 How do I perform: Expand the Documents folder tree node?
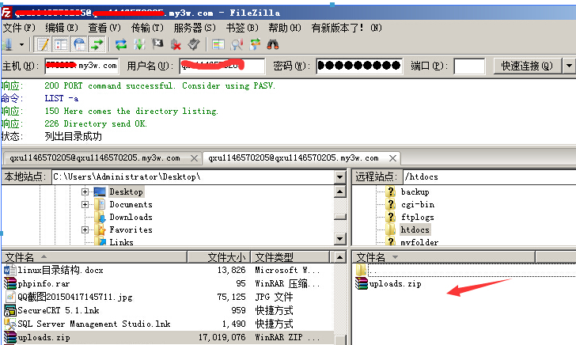pyautogui.click(x=85, y=204)
